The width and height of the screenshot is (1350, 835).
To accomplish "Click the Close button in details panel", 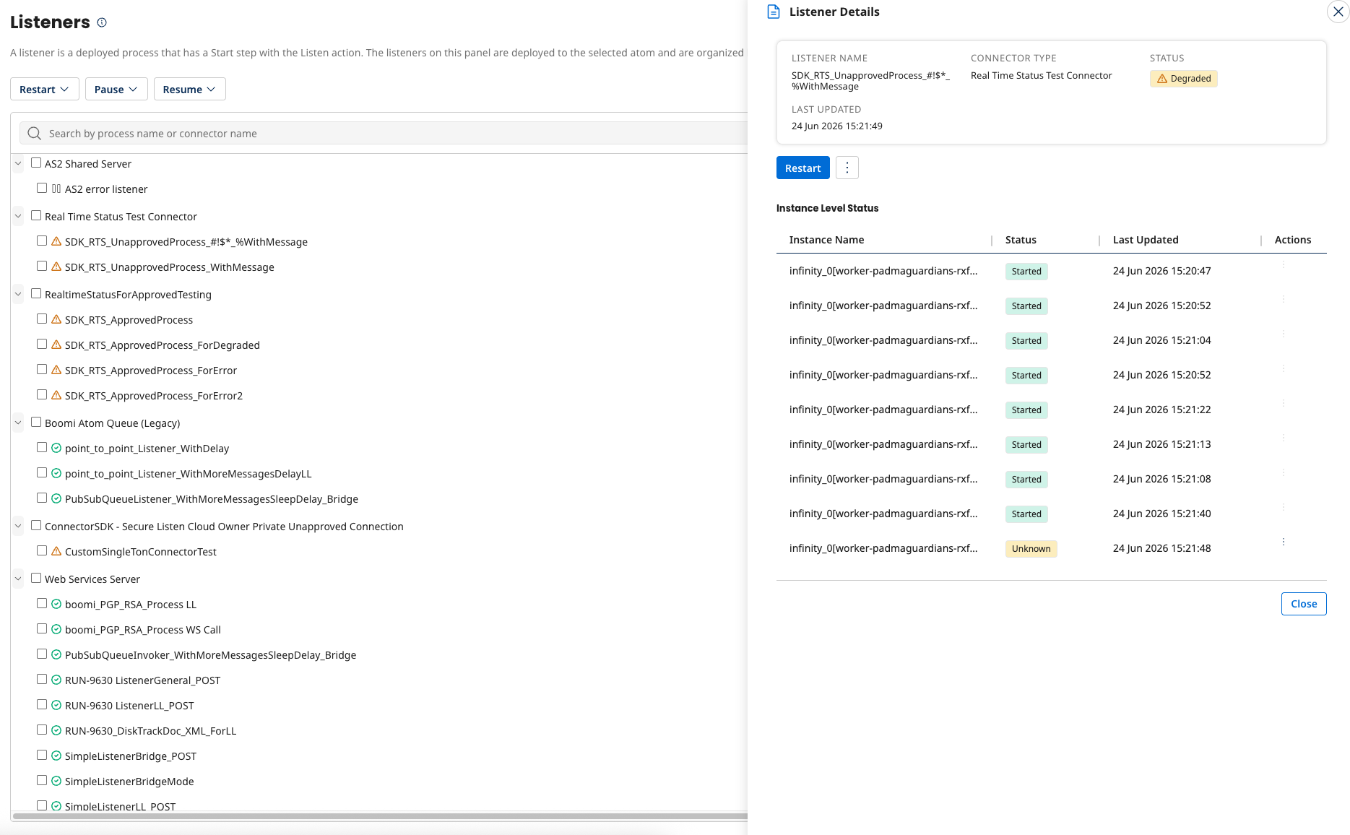I will [1304, 604].
